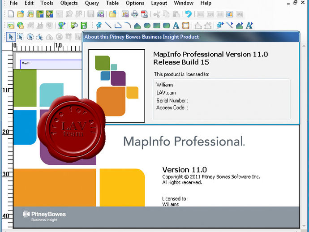Image resolution: width=309 pixels, height=232 pixels.
Task: Click the grayed Paste clipboard icon
Action: [176, 14]
